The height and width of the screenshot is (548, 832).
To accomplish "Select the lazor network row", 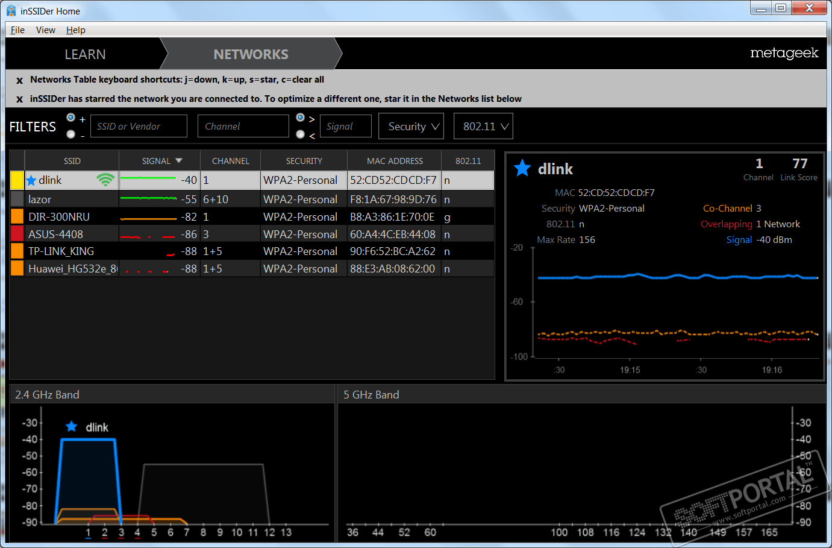I will click(x=252, y=199).
